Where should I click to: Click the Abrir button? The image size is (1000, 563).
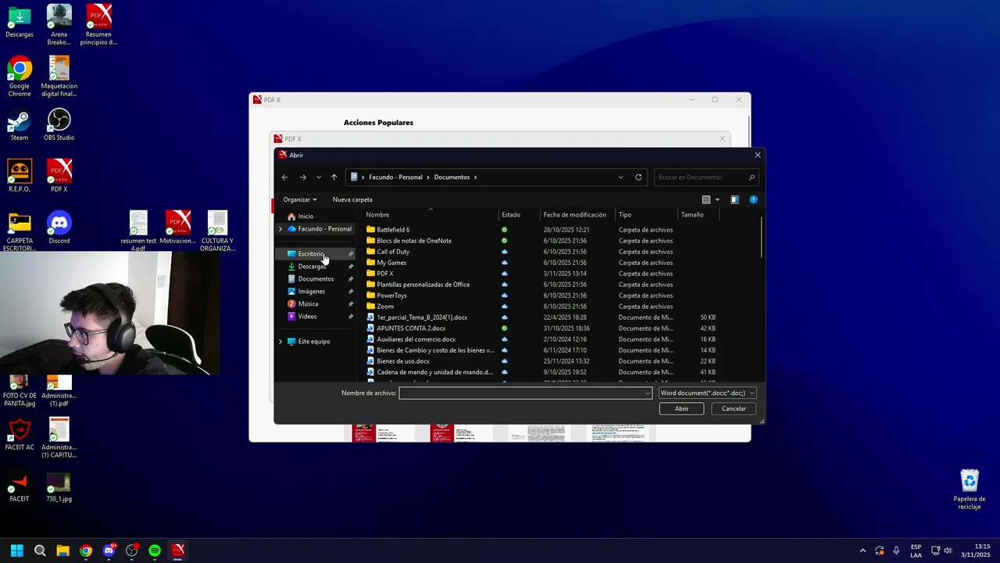682,409
